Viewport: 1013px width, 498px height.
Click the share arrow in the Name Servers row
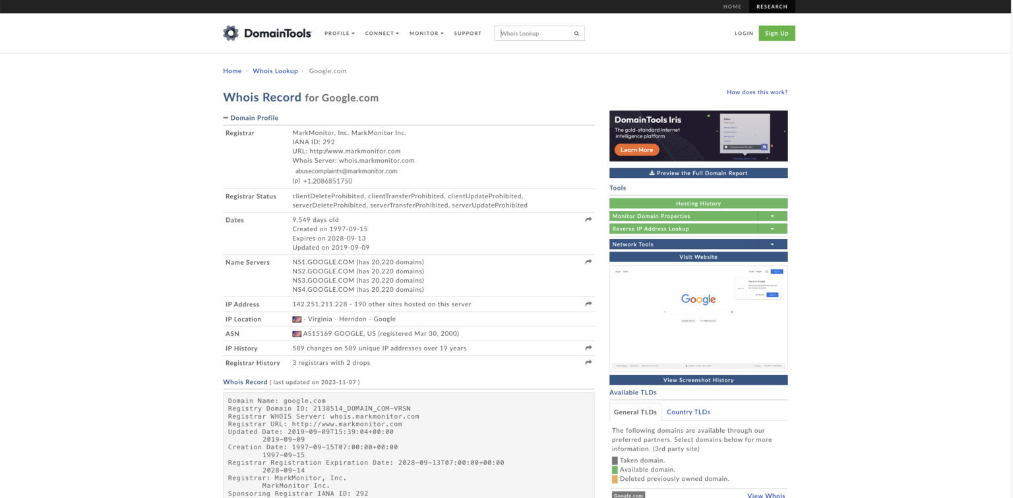coord(588,262)
